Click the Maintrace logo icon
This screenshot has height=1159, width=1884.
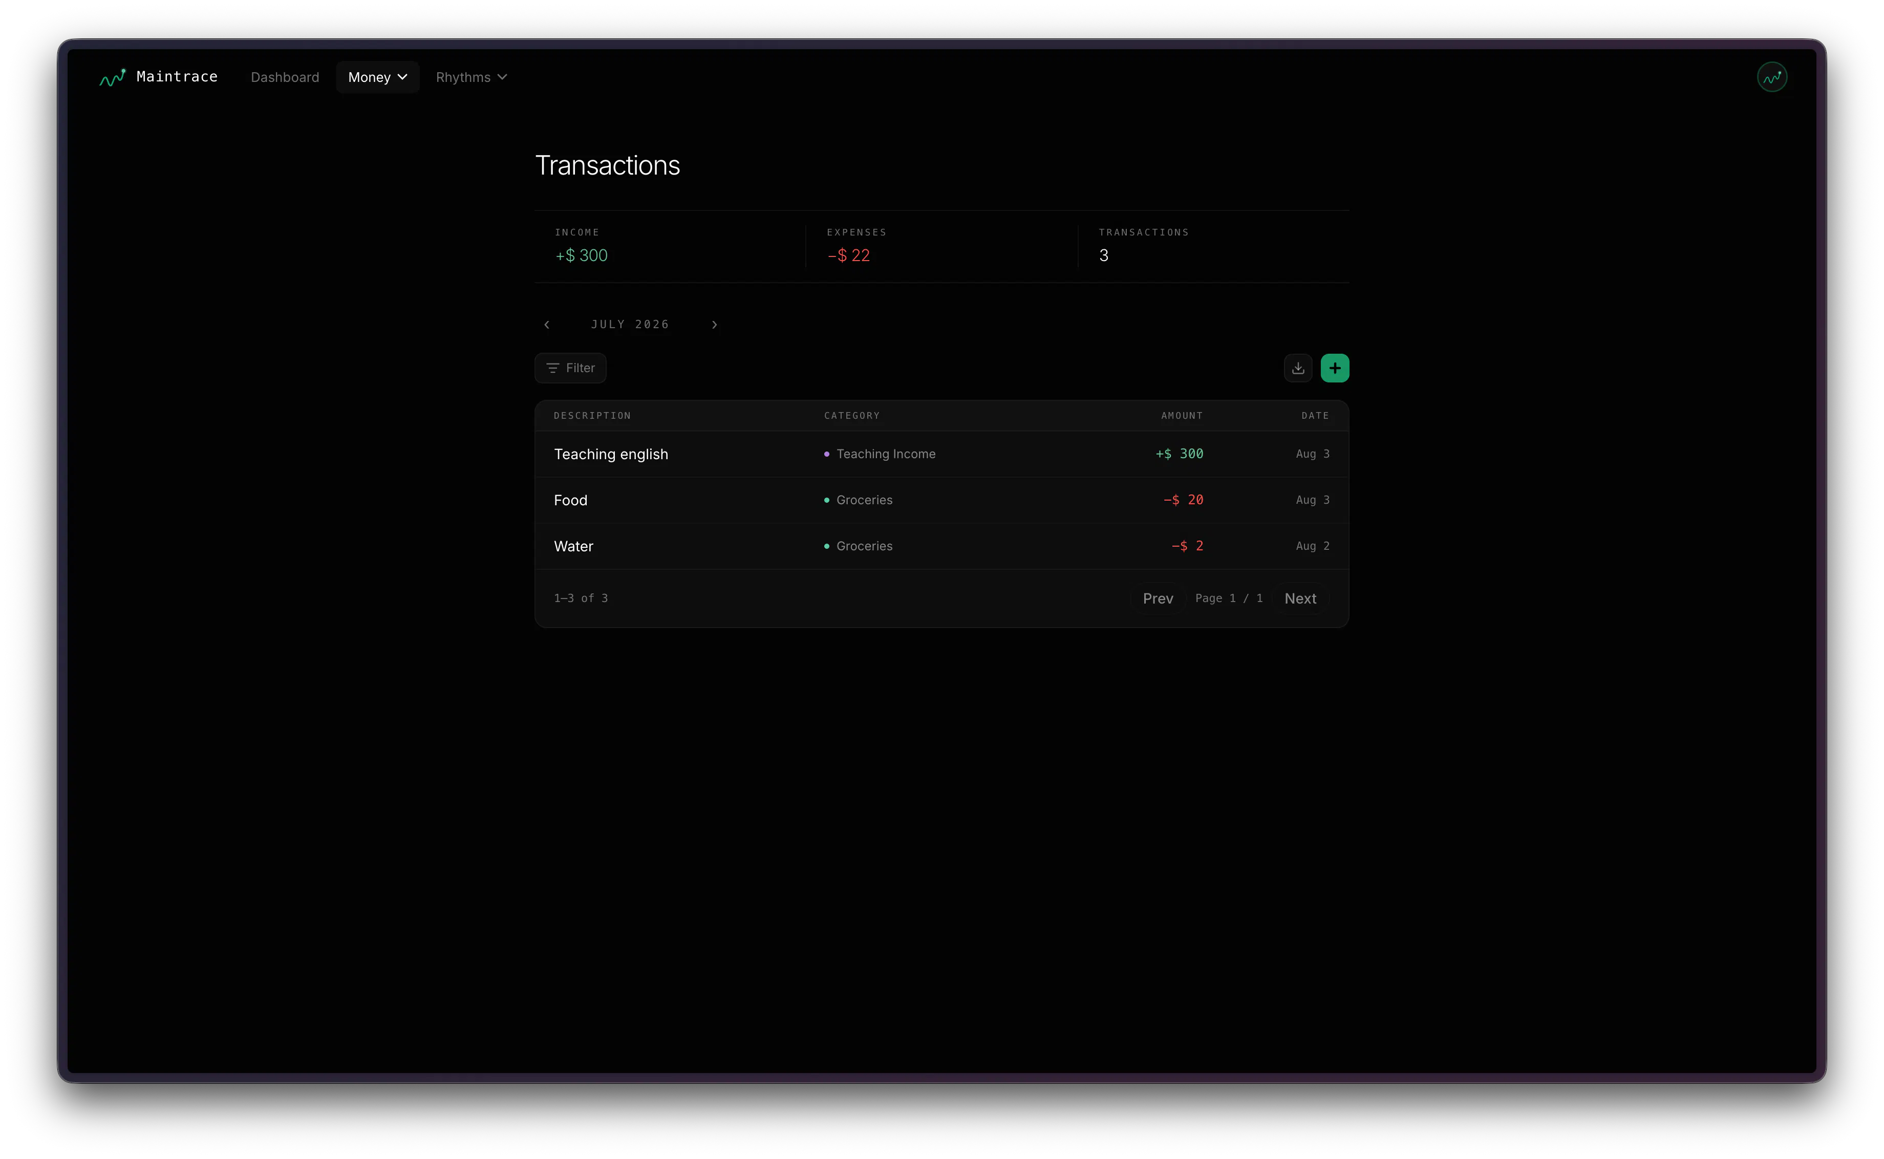click(x=112, y=77)
